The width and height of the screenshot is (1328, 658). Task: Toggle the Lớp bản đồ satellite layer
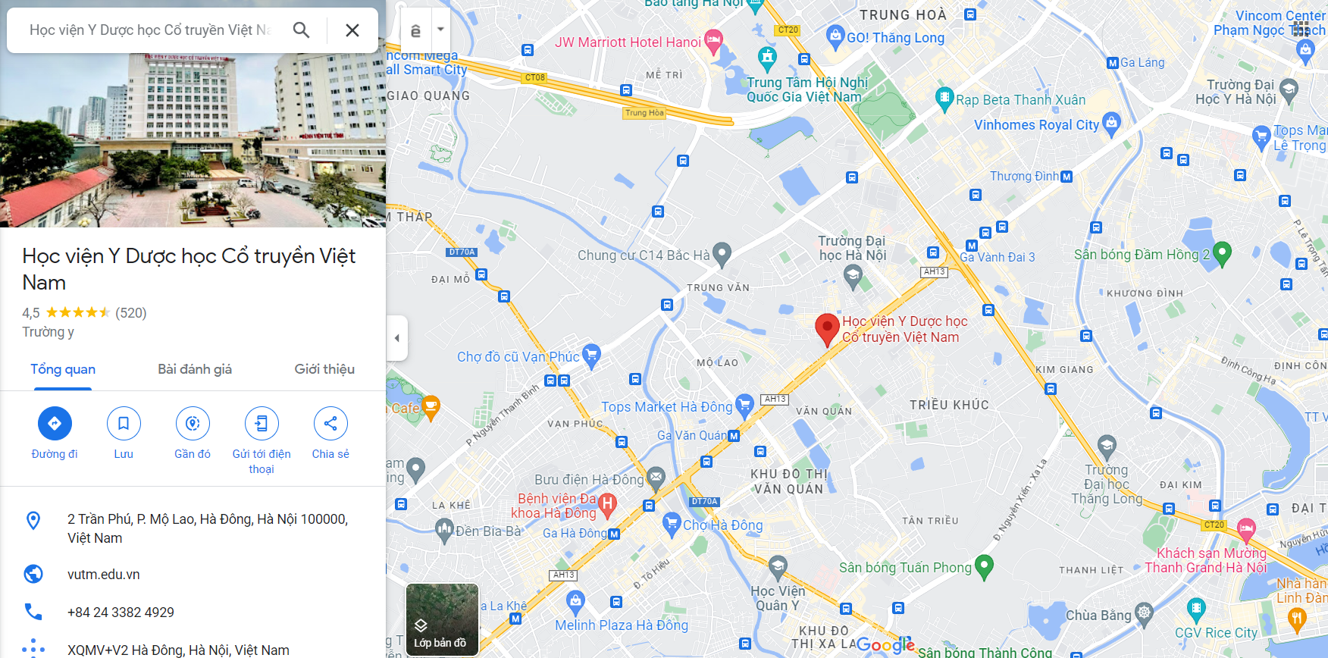click(442, 619)
